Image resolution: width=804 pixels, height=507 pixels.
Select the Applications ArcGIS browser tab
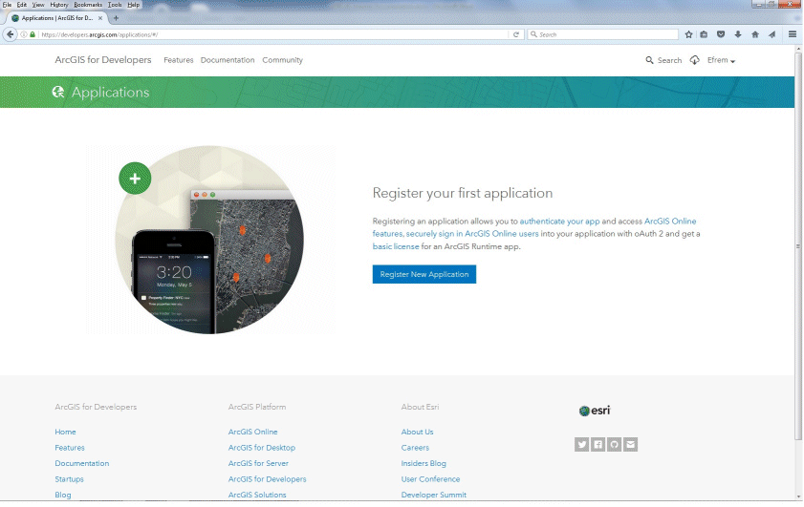pyautogui.click(x=56, y=18)
